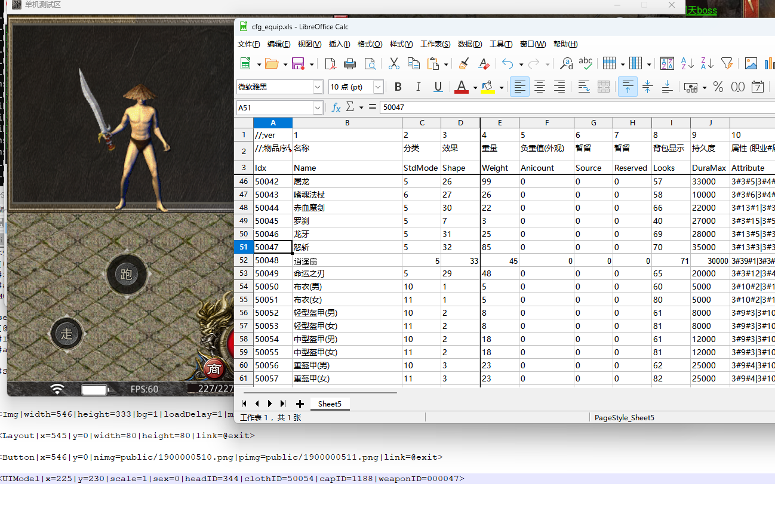Click the formula equals sign

tap(373, 107)
